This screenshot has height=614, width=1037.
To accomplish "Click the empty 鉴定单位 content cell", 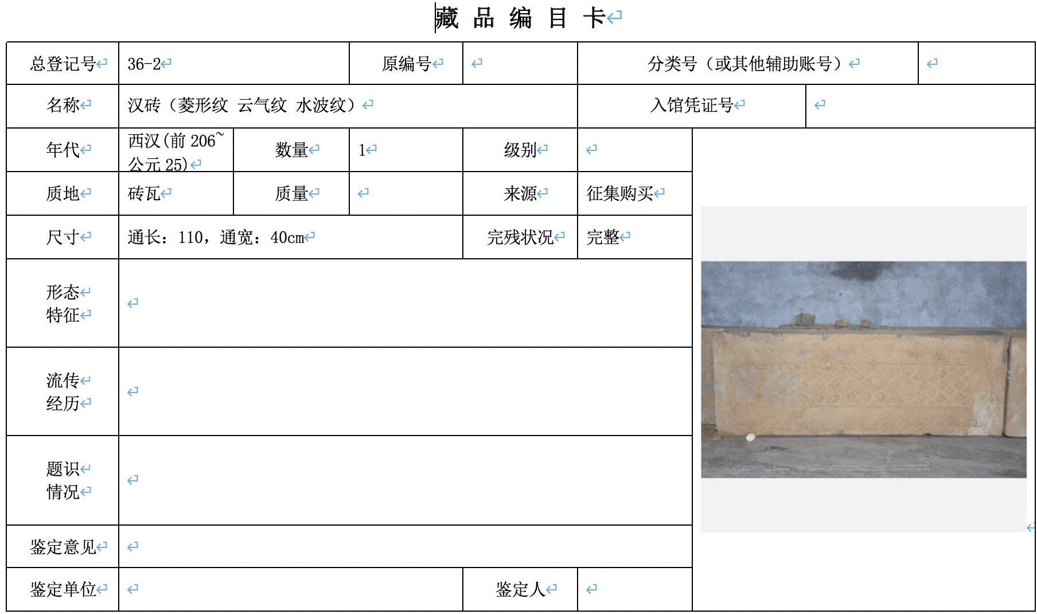I will (x=291, y=589).
